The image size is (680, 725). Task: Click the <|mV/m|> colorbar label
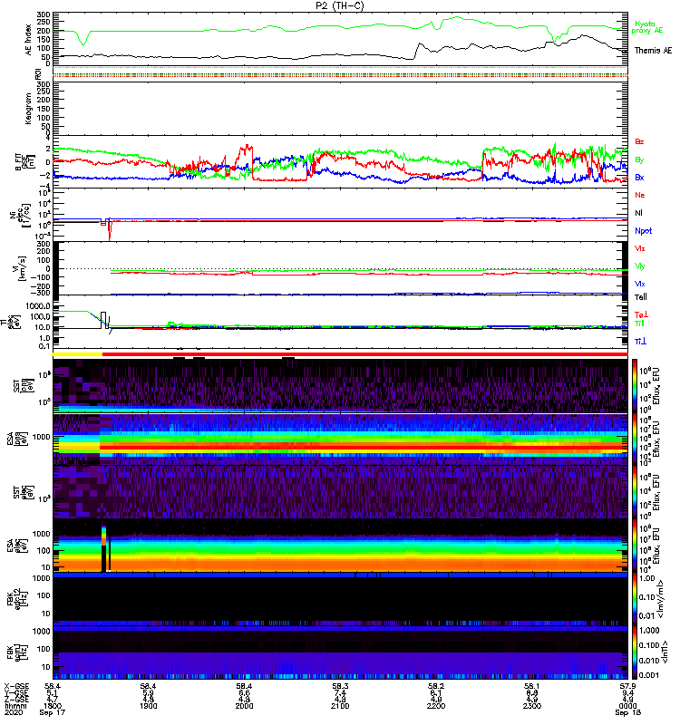click(661, 599)
